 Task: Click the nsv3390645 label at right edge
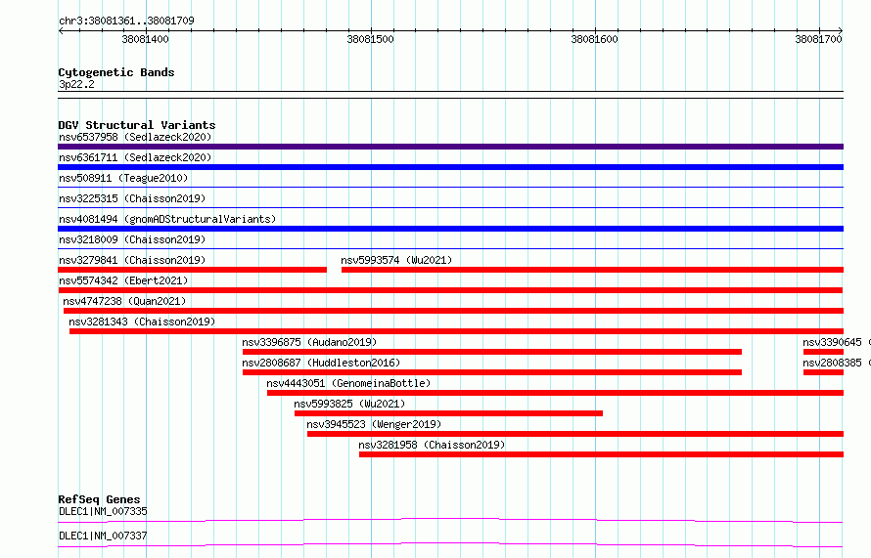pos(832,342)
